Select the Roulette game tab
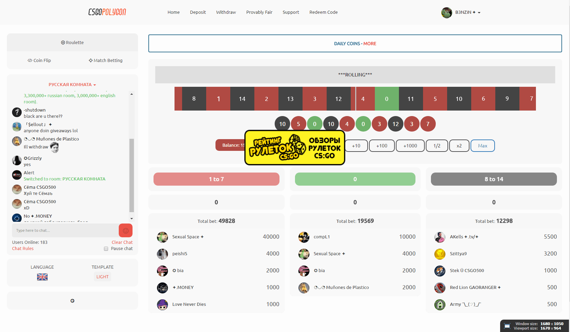Screen dimensions: 570x332 pos(72,42)
